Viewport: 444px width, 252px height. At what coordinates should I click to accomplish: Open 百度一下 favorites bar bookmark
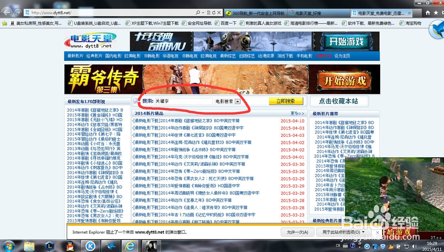226,23
